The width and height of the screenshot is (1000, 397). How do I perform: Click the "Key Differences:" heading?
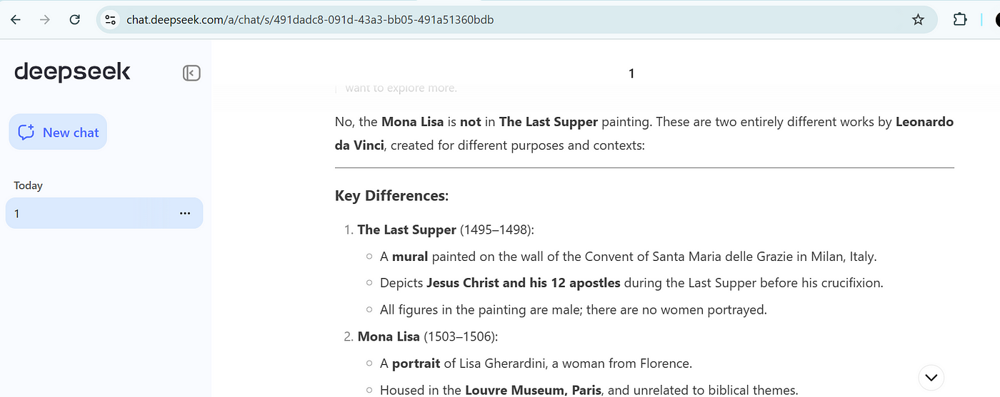(391, 196)
